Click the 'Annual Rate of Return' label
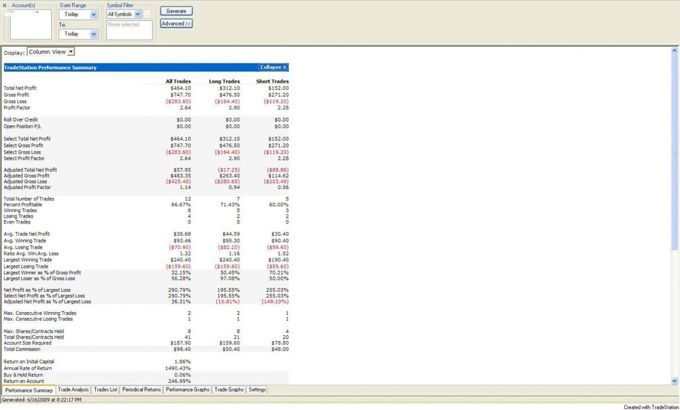680x410 pixels. tap(28, 369)
